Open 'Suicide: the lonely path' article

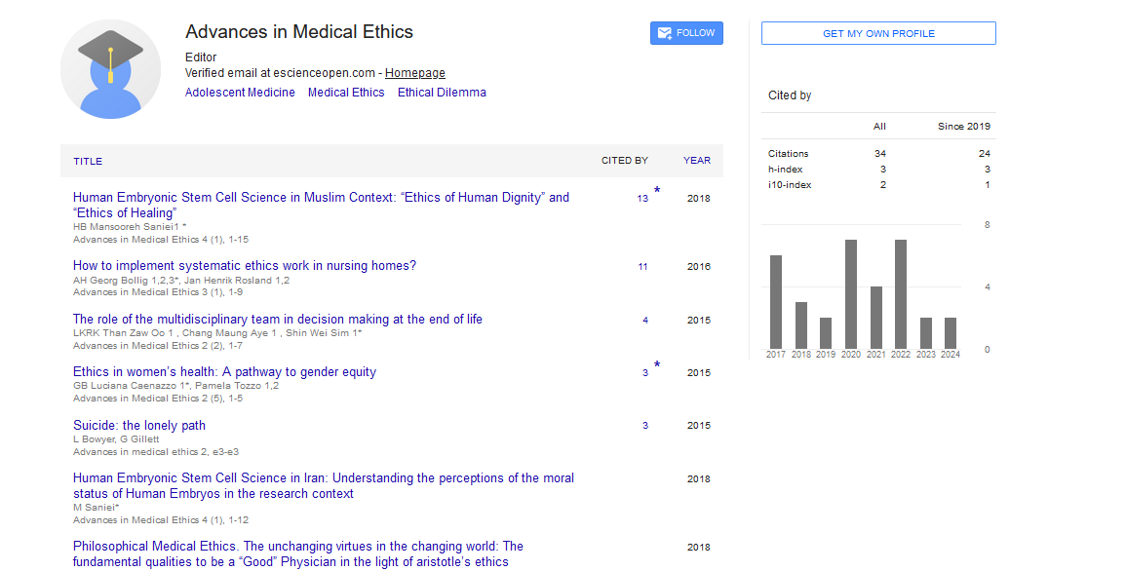click(139, 426)
